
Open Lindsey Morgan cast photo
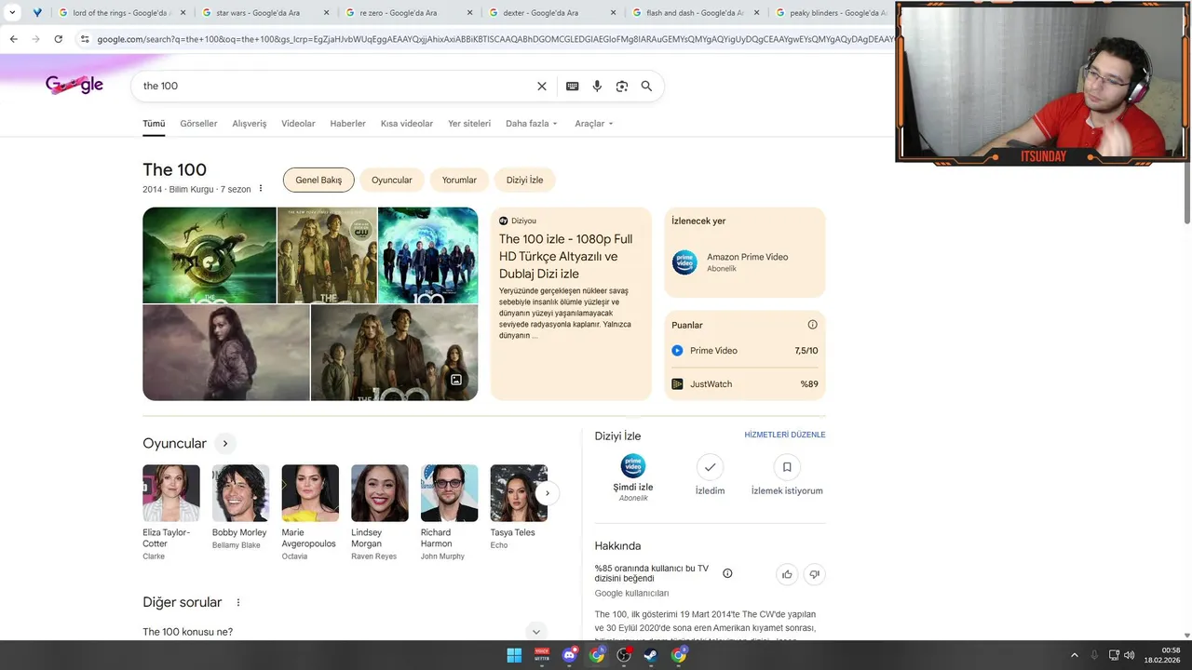click(x=380, y=493)
